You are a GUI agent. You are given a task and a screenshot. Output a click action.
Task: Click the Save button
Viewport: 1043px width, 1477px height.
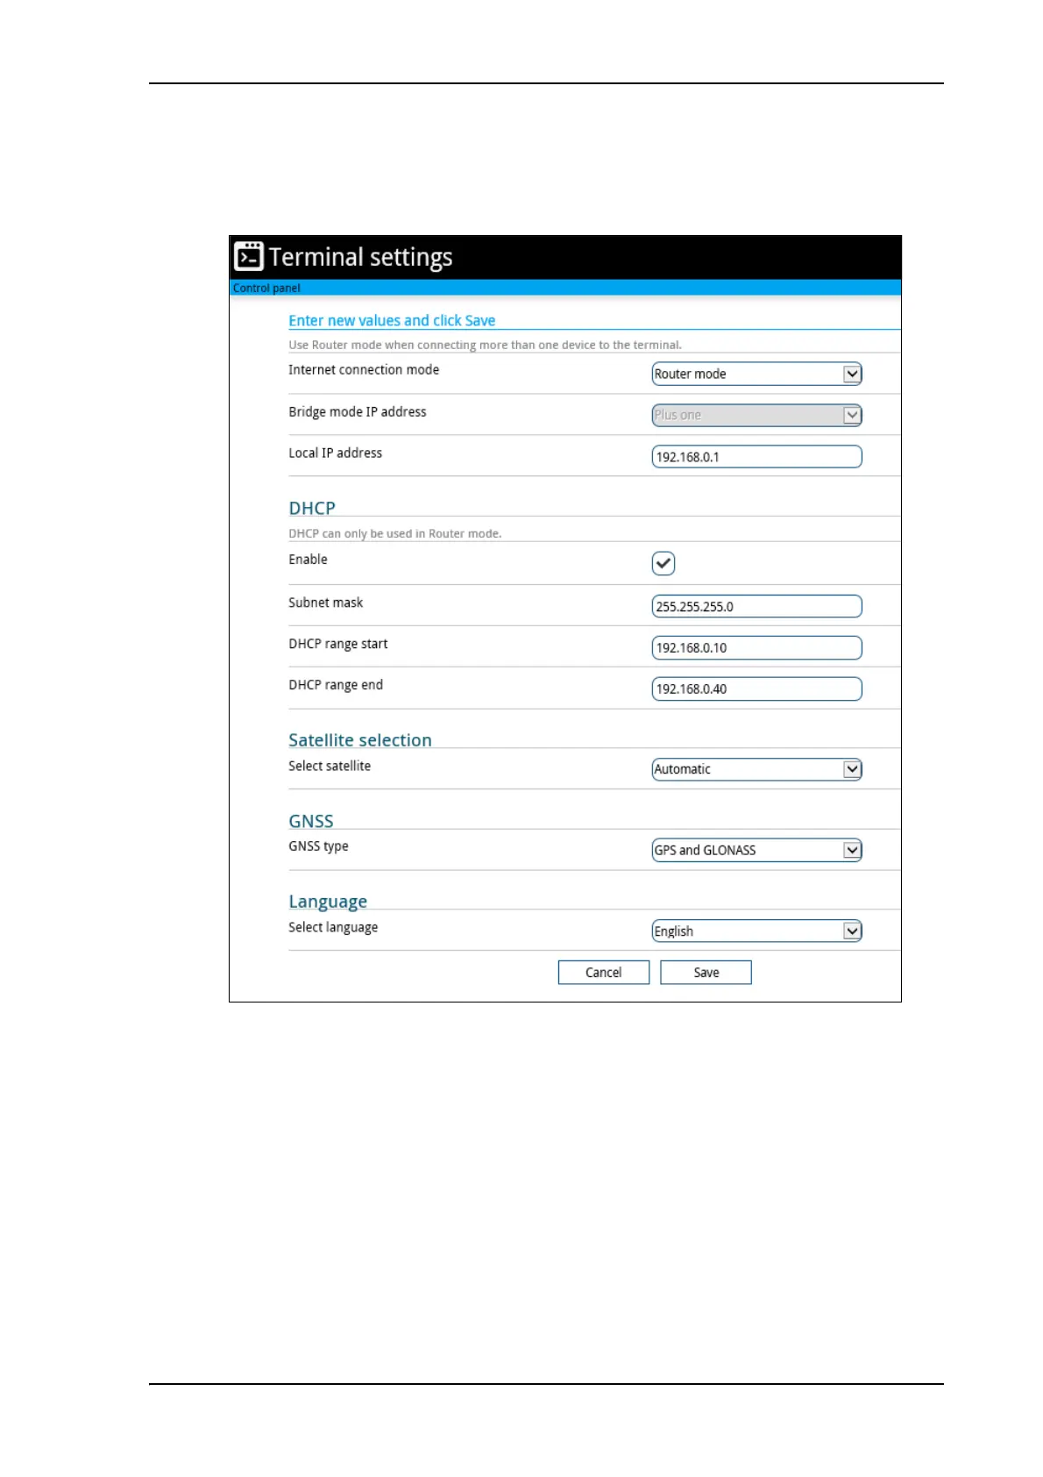706,972
